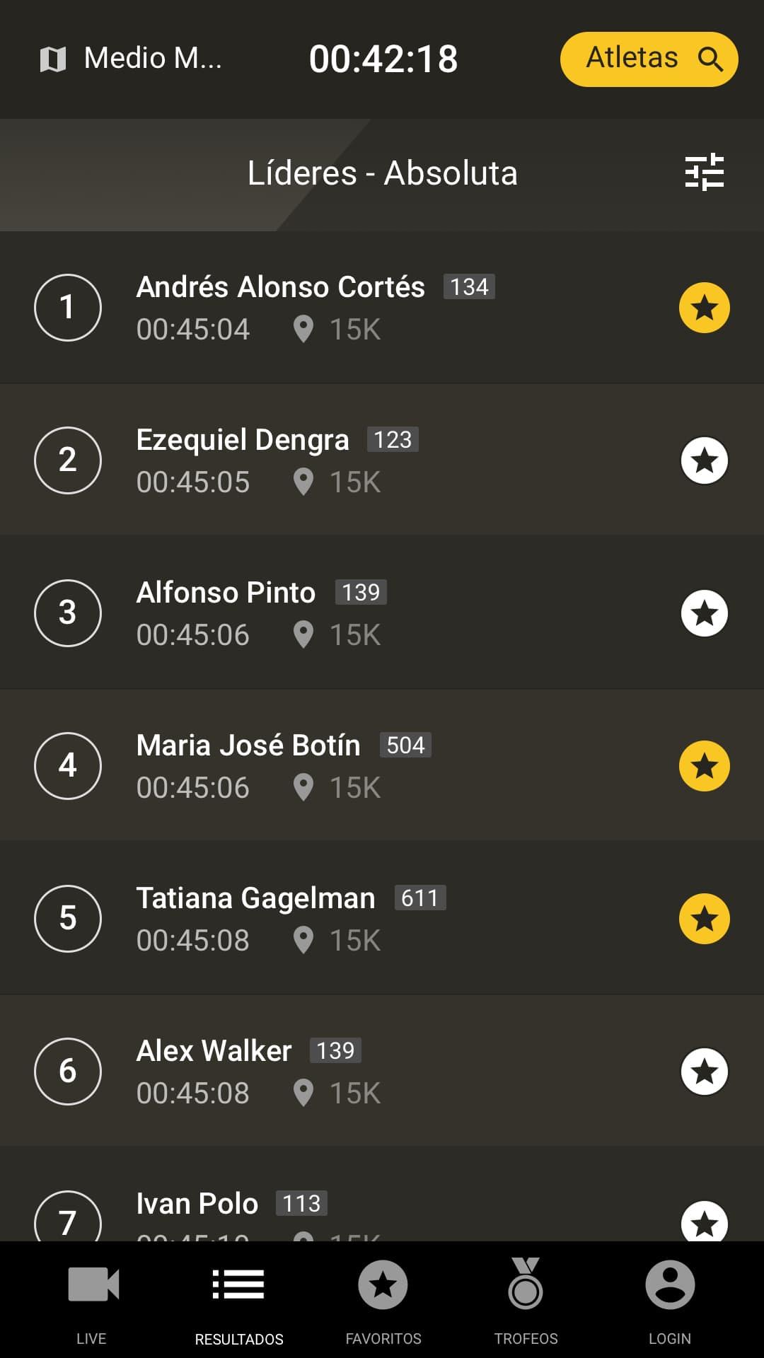The height and width of the screenshot is (1358, 764).
Task: Search athletes with the Atletas button
Action: click(649, 59)
